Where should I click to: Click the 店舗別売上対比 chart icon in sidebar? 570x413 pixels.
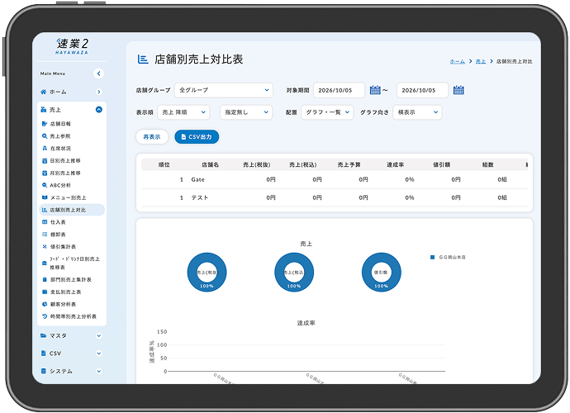point(45,210)
